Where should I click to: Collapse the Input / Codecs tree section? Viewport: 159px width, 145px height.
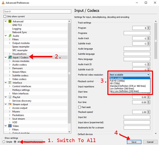[6, 57]
